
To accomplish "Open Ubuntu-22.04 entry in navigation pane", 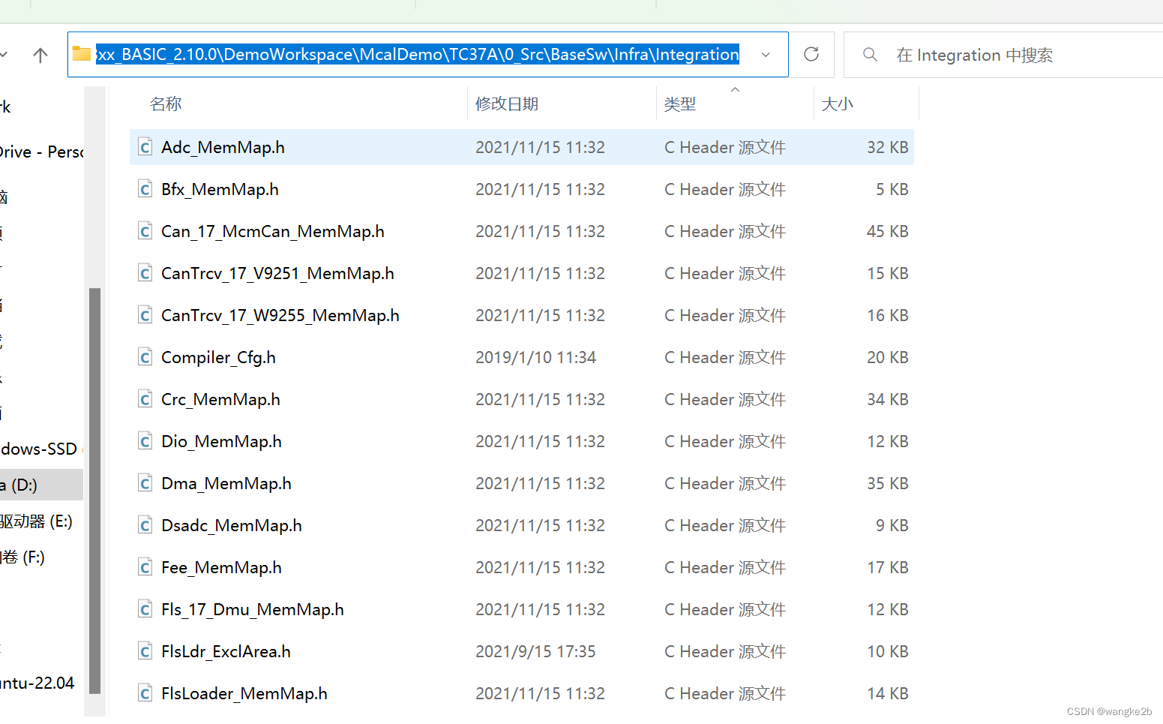I will click(x=37, y=683).
